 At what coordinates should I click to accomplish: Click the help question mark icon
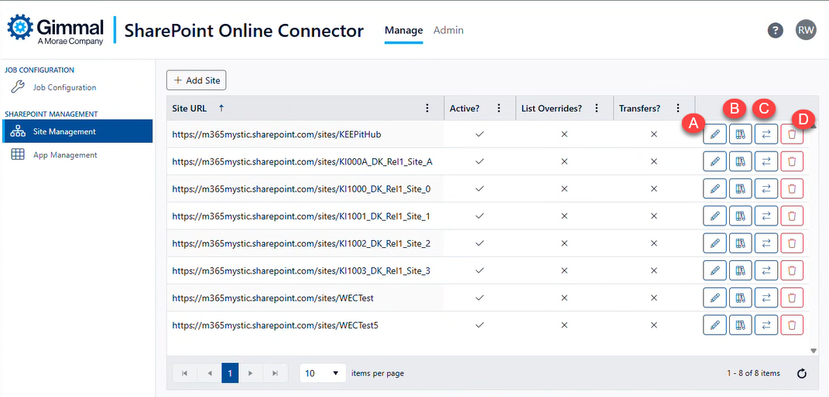[775, 30]
